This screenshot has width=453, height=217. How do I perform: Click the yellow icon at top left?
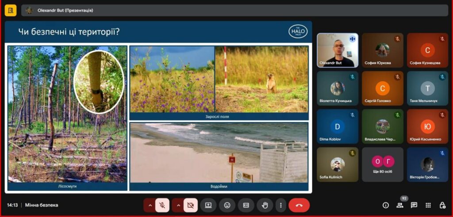point(11,10)
